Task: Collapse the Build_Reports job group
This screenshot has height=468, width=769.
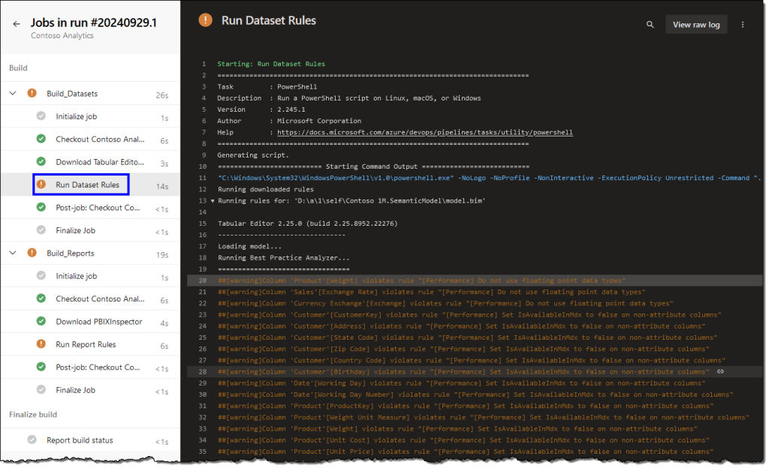Action: point(13,253)
